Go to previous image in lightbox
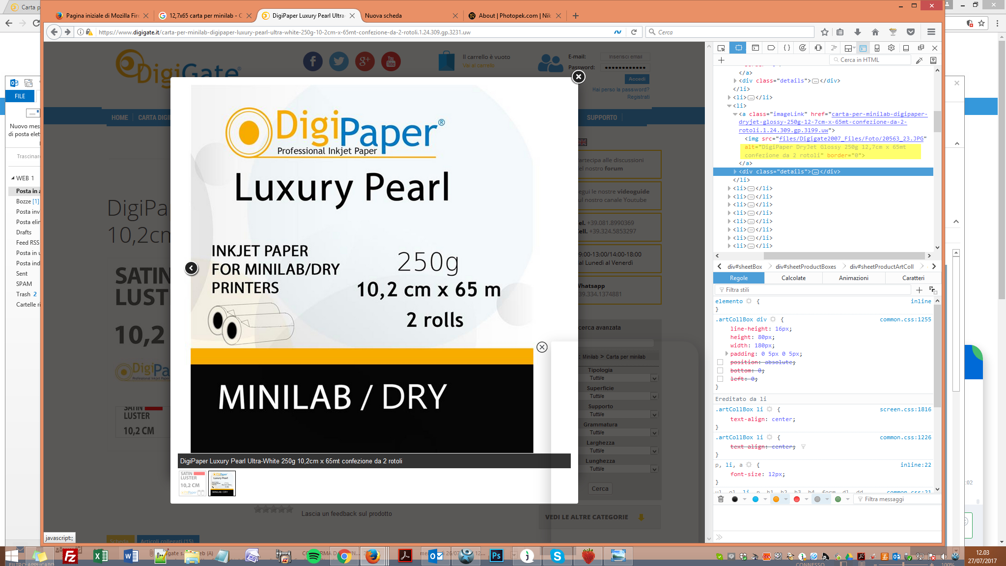1006x566 pixels. pyautogui.click(x=191, y=268)
